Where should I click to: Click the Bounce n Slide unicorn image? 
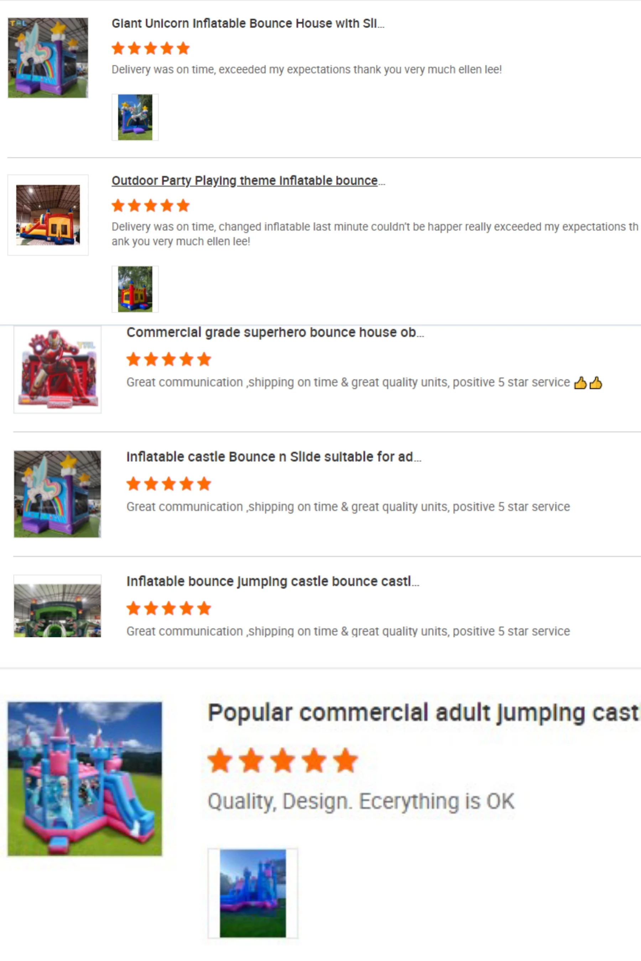click(57, 494)
